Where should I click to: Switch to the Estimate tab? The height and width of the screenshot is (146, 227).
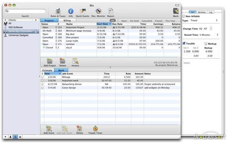tap(47, 70)
